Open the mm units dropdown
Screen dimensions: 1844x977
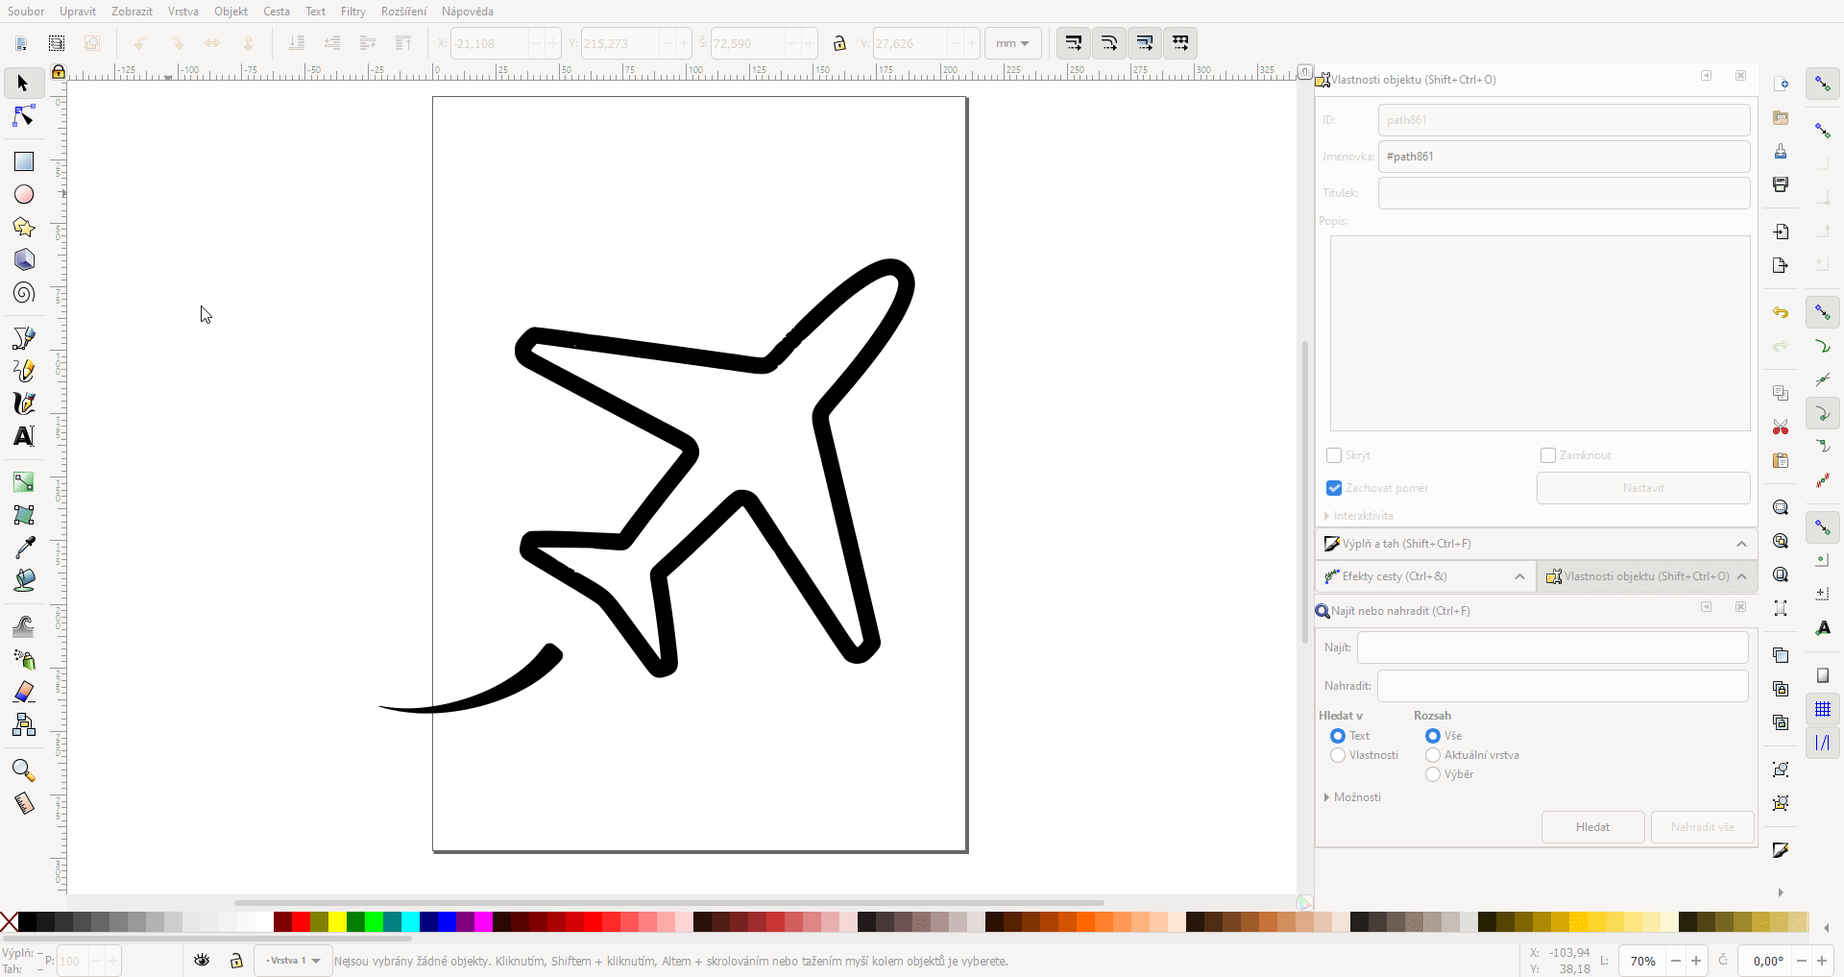pyautogui.click(x=1012, y=43)
